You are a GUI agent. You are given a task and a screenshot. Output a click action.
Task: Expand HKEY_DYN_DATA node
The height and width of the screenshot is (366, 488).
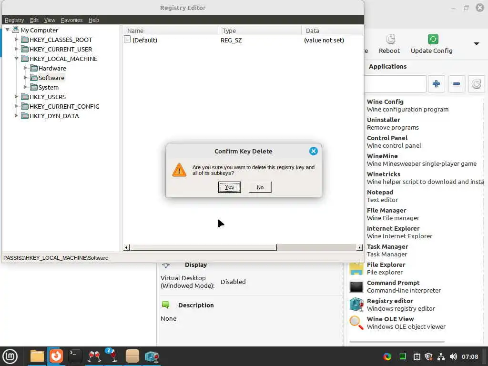coord(16,116)
